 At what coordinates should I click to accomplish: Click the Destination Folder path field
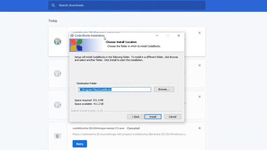point(114,90)
